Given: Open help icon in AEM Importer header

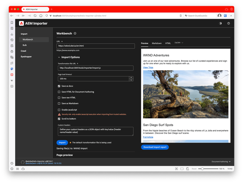Looking at the screenshot, I should click(228, 23).
